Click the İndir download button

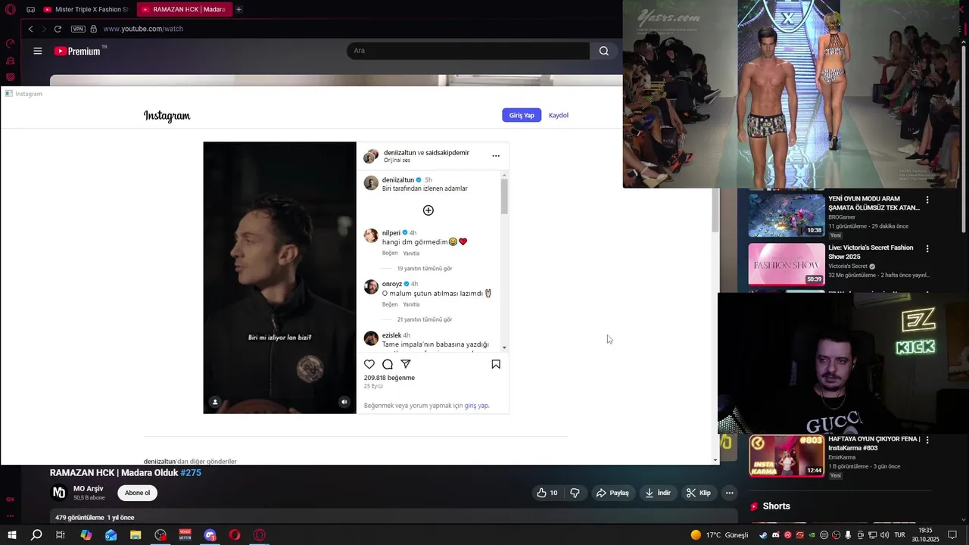tap(657, 493)
